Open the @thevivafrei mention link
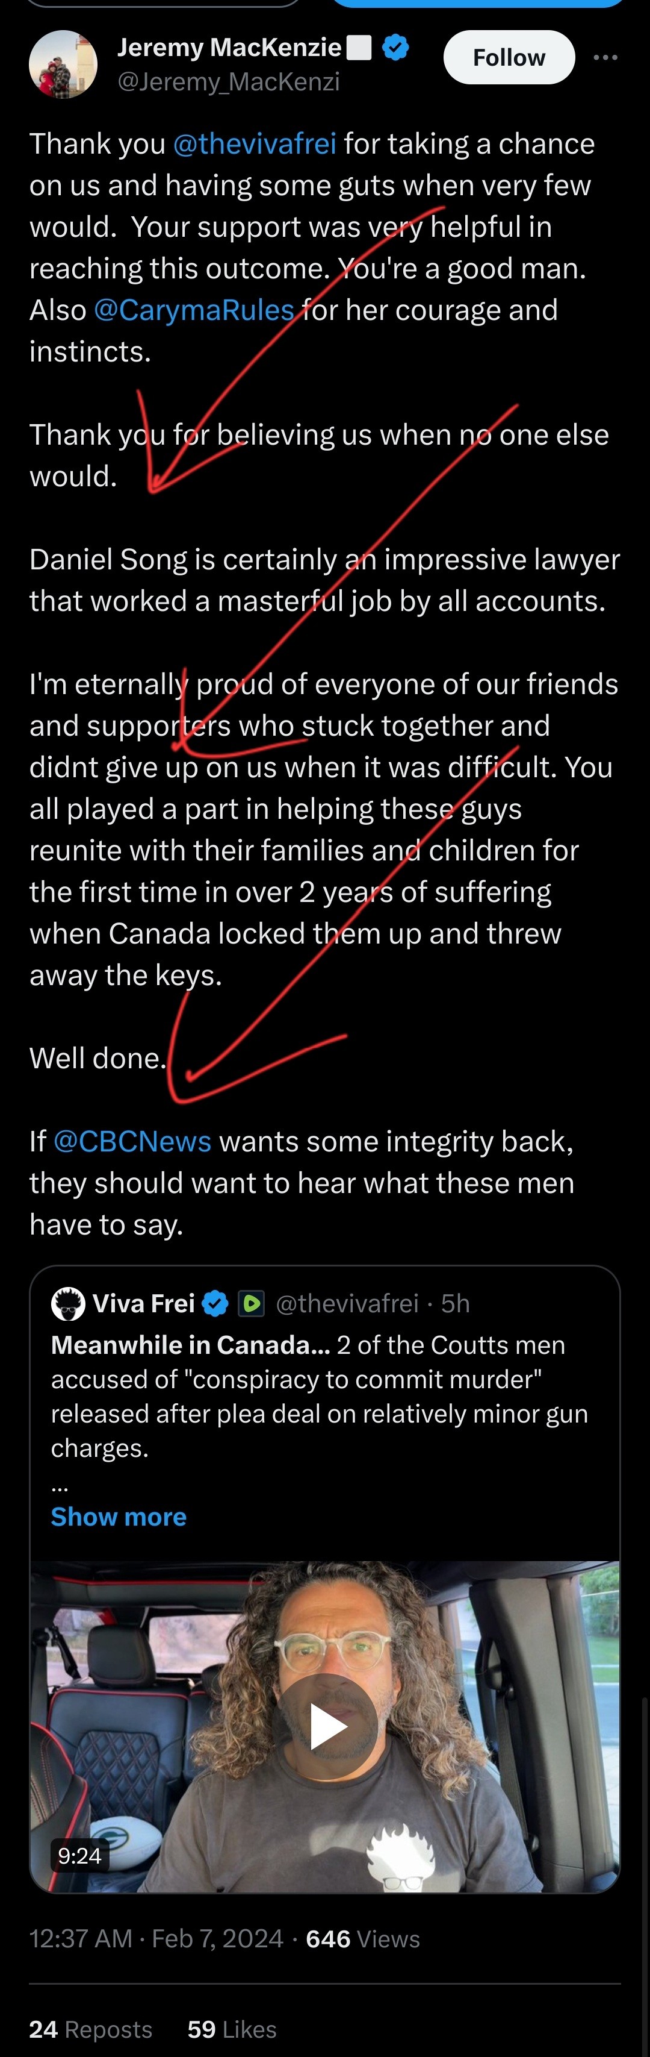The width and height of the screenshot is (650, 2057). [255, 144]
